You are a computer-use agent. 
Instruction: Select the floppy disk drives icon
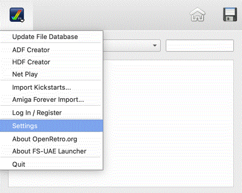(230, 14)
